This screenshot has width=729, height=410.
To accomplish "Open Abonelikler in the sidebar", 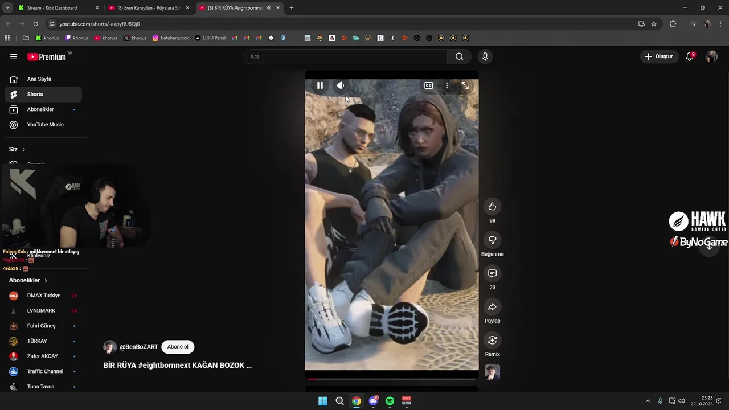I will pyautogui.click(x=43, y=109).
